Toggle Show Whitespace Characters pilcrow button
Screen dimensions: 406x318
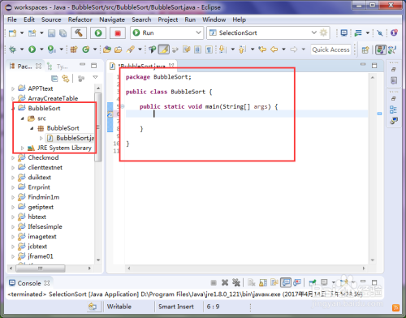pyautogui.click(x=209, y=49)
